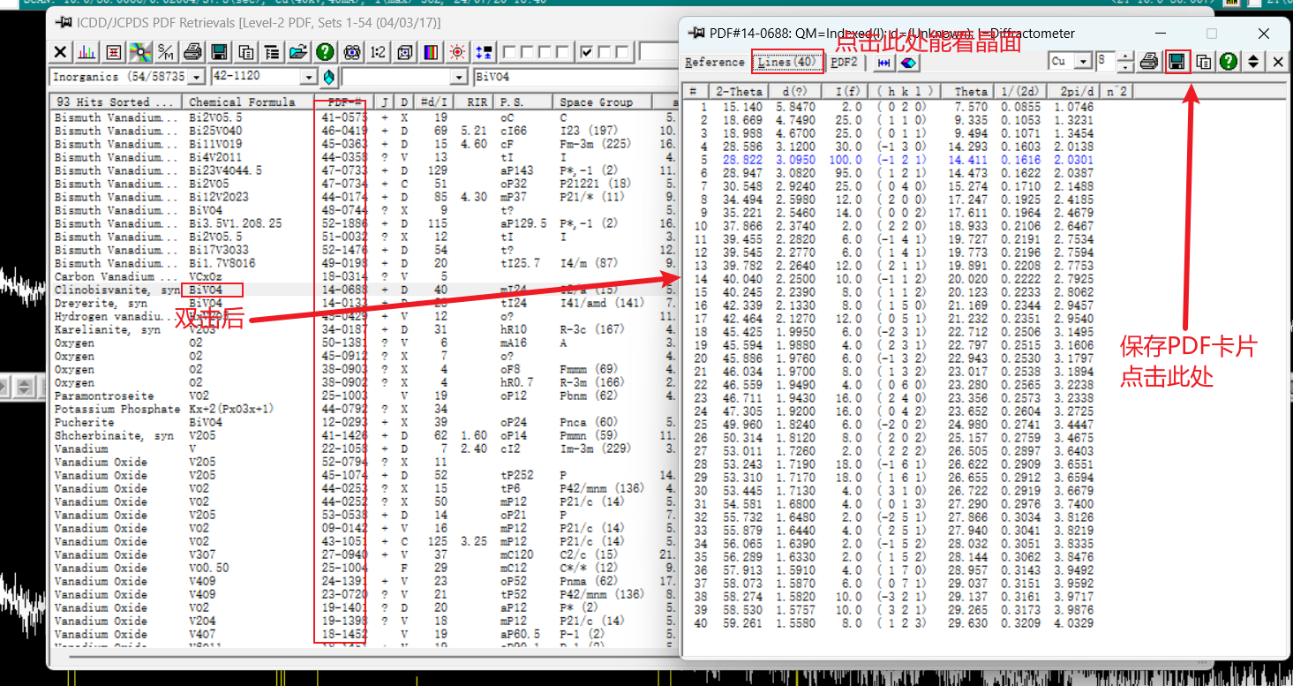Click the 1:2 icon in Retrievals toolbar

click(x=378, y=52)
